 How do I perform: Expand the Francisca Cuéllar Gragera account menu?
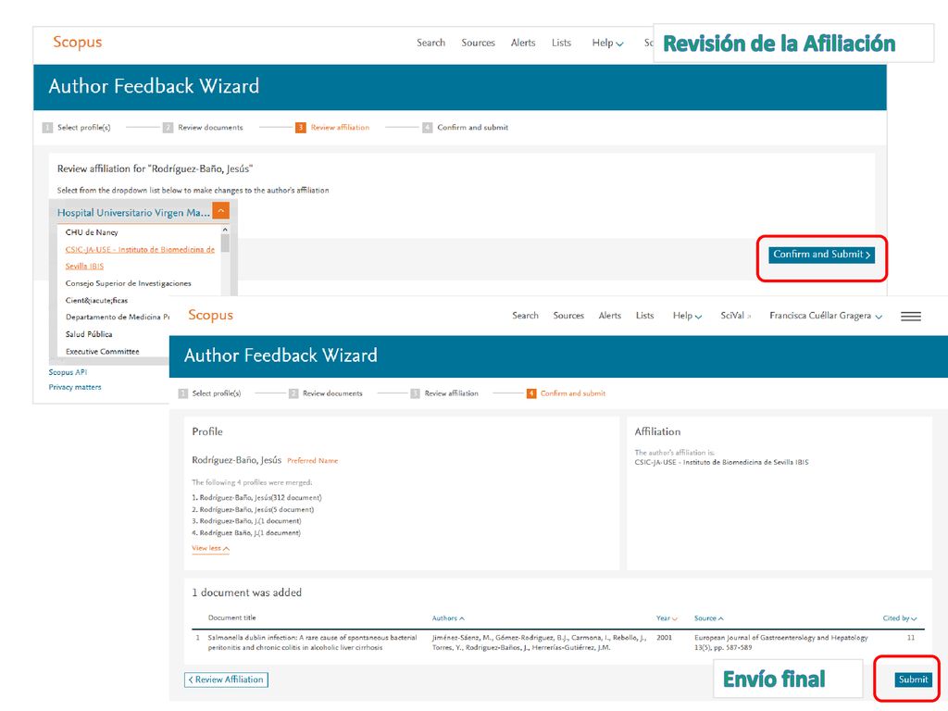coord(826,316)
